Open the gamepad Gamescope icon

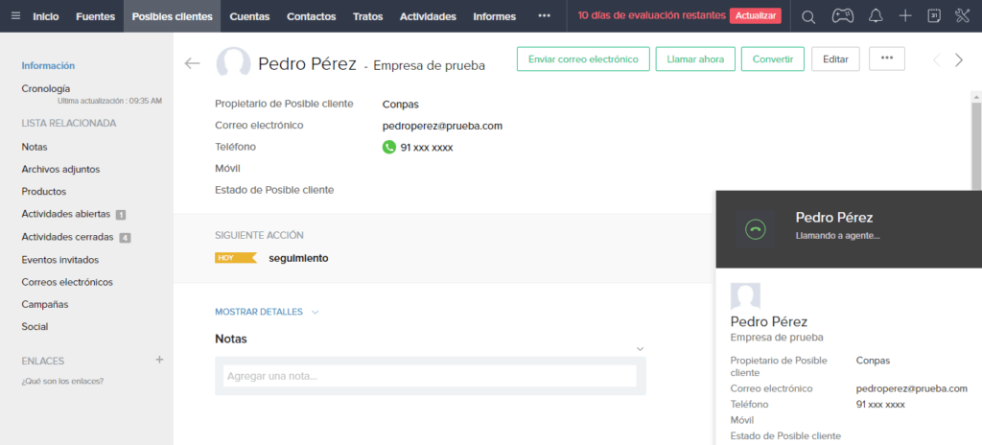point(842,16)
